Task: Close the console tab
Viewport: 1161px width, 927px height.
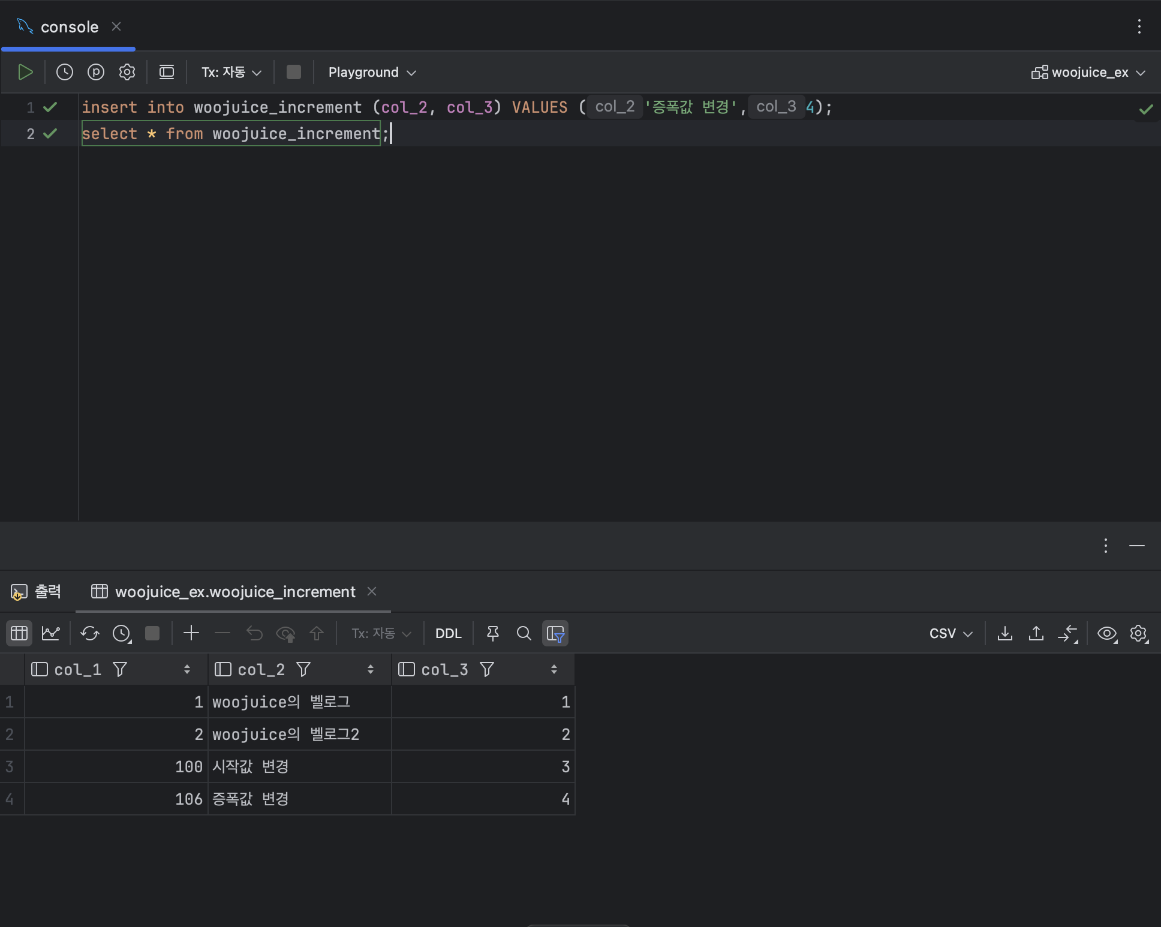Action: [116, 26]
